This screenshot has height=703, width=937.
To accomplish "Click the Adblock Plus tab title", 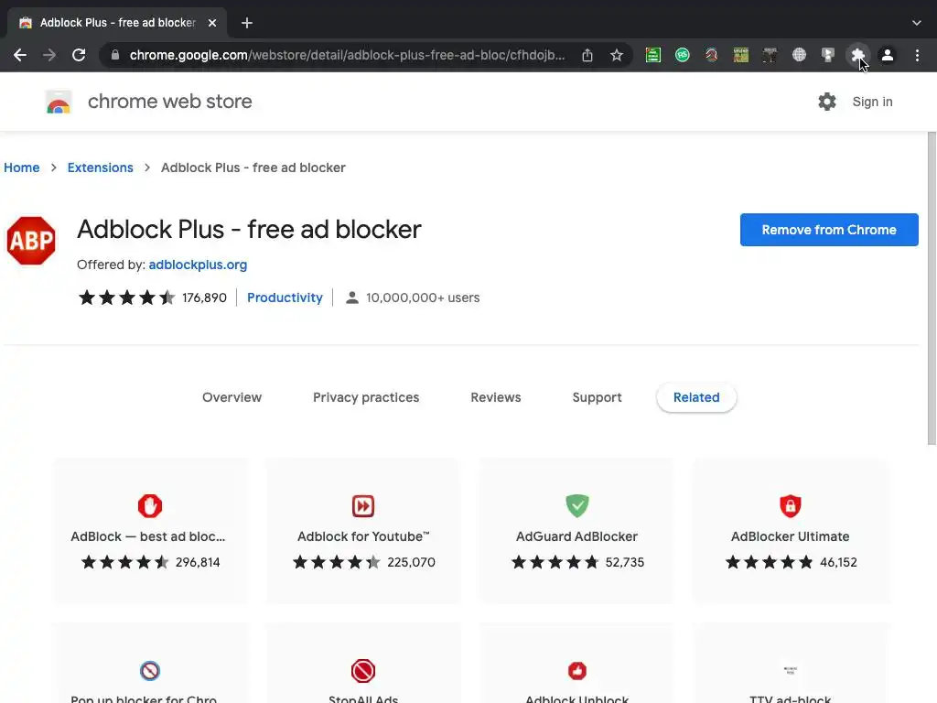I will (118, 23).
